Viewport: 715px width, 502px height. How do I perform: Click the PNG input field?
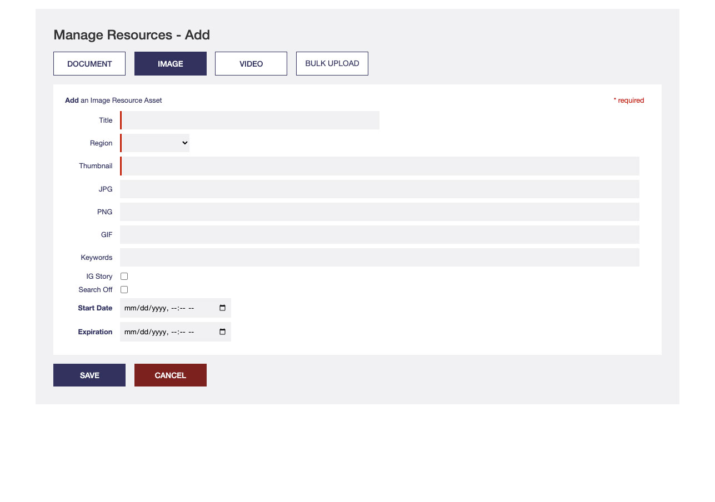(380, 212)
